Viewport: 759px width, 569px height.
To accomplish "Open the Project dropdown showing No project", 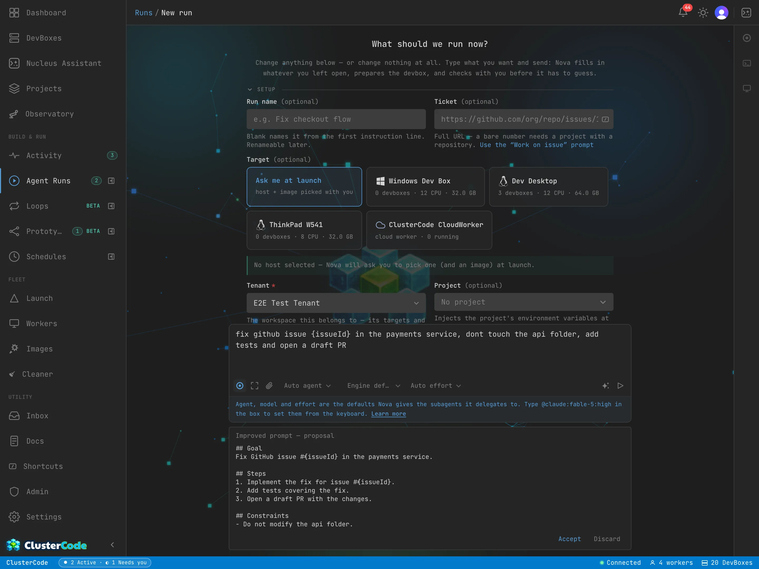I will point(524,302).
